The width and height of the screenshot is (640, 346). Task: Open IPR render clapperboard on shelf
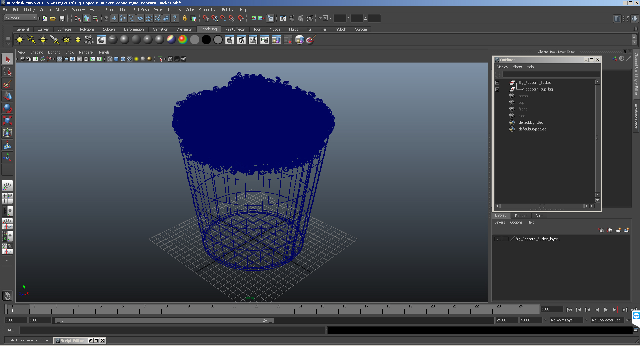241,40
